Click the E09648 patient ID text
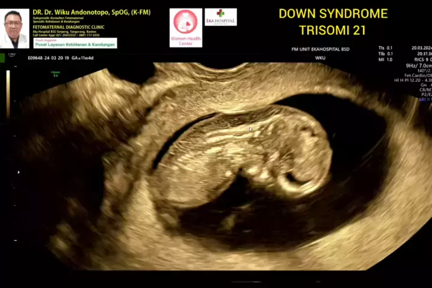 pyautogui.click(x=38, y=59)
